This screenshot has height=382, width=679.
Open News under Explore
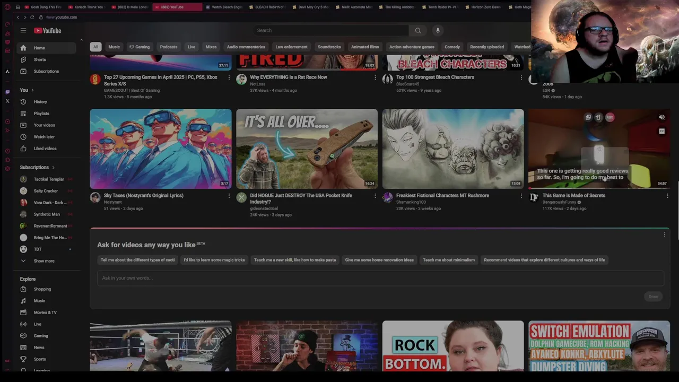(x=45, y=348)
